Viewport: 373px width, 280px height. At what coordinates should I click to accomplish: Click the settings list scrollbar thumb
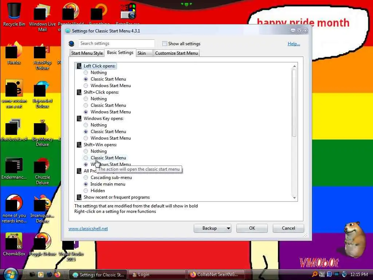(x=294, y=102)
